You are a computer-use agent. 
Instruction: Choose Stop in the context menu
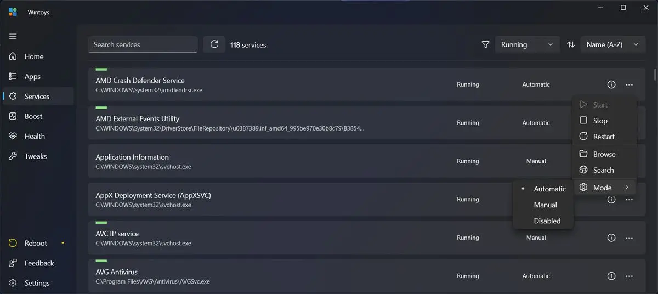click(x=604, y=121)
